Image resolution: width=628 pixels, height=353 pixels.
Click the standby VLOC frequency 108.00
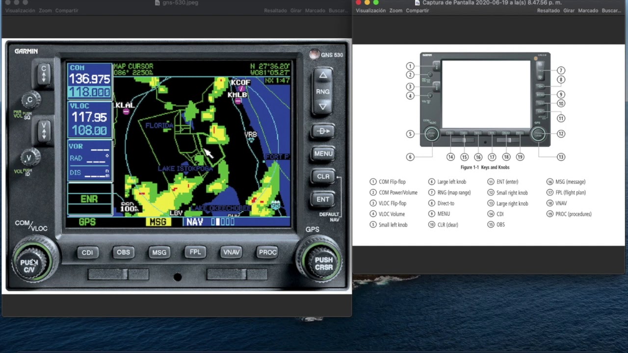89,130
